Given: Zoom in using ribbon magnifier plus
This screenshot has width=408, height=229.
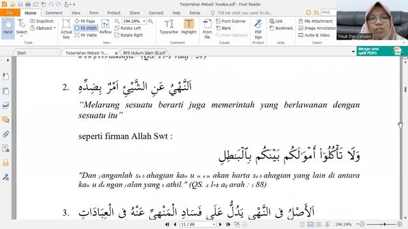Looking at the screenshot, I should point(150,21).
